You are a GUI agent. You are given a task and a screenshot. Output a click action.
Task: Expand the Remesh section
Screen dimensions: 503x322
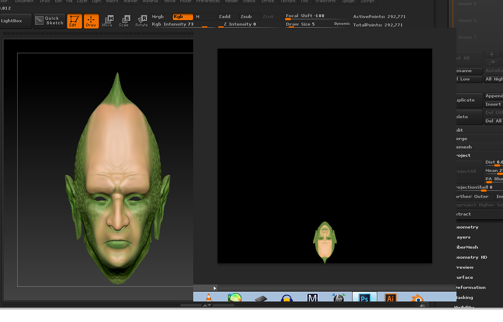click(x=464, y=147)
